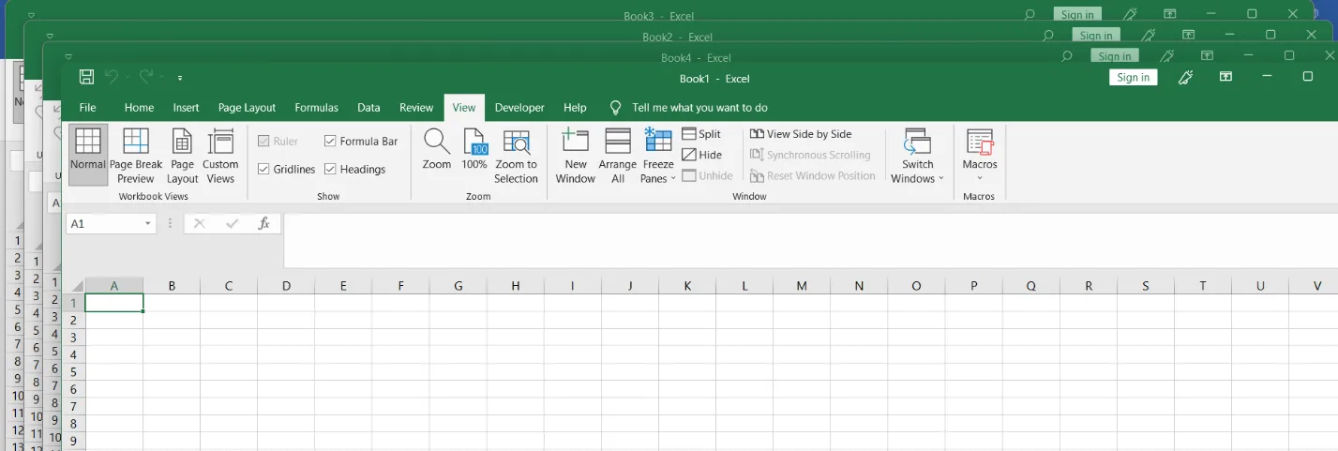Open the Developer tab
Image resolution: width=1338 pixels, height=451 pixels.
[x=519, y=108]
